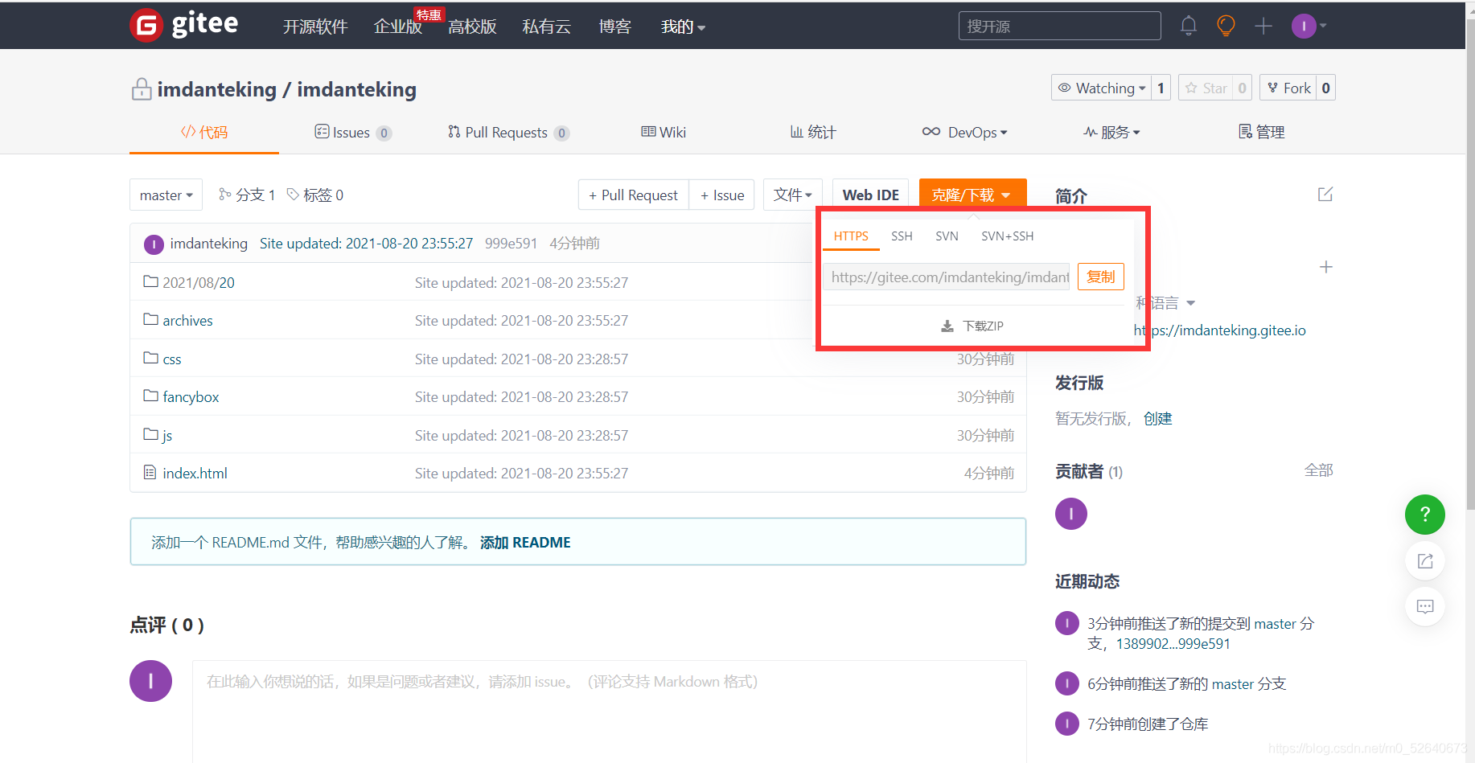Select the SSH clone tab

tap(902, 236)
